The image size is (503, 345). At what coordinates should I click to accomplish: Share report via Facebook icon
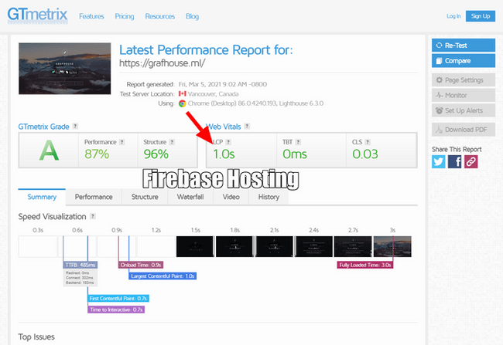tap(454, 161)
